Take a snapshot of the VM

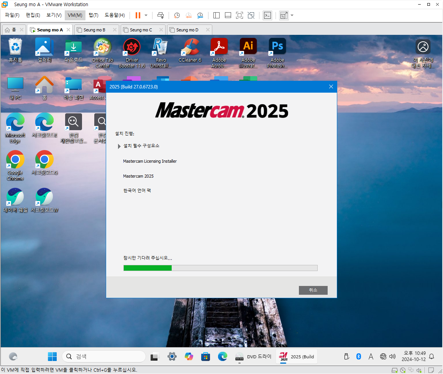click(x=177, y=15)
